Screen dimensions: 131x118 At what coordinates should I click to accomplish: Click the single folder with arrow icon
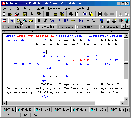[x=56, y=14]
